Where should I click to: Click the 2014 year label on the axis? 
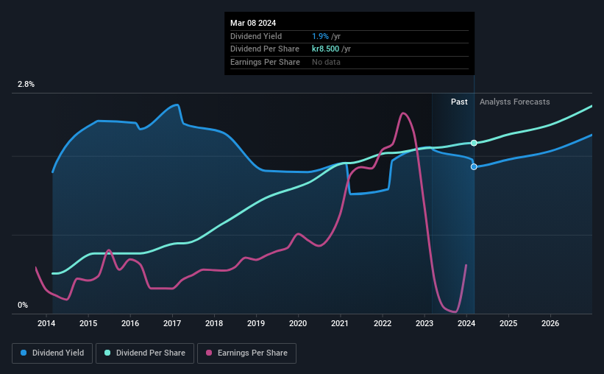tap(46, 323)
